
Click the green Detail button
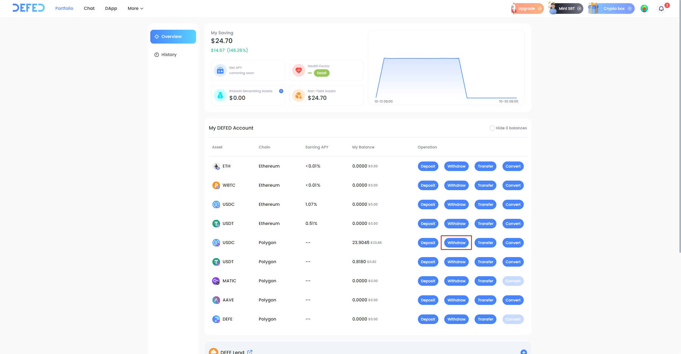[x=321, y=73]
